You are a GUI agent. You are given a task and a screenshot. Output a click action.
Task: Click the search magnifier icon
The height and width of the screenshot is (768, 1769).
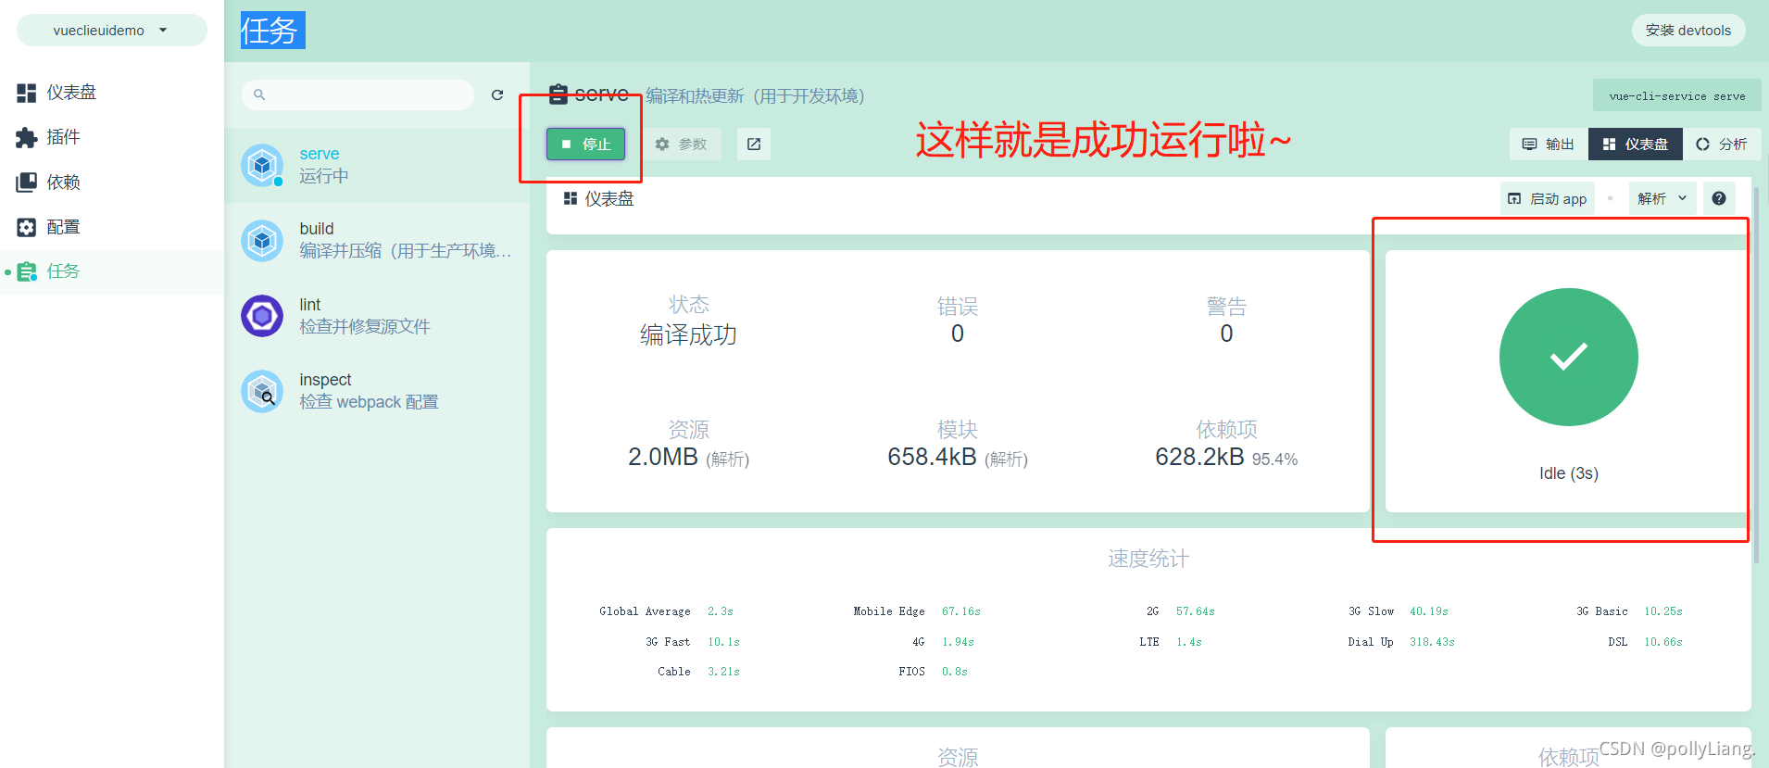pyautogui.click(x=259, y=94)
